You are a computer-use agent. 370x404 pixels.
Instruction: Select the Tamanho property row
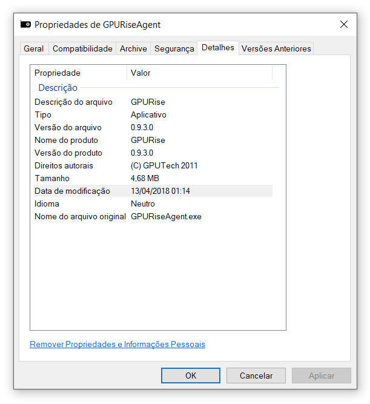(x=153, y=178)
